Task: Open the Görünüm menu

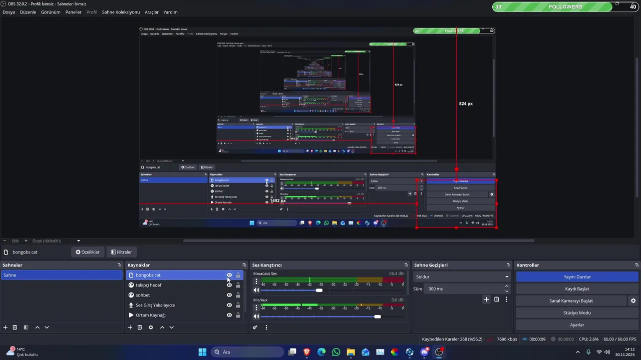Action: (51, 12)
